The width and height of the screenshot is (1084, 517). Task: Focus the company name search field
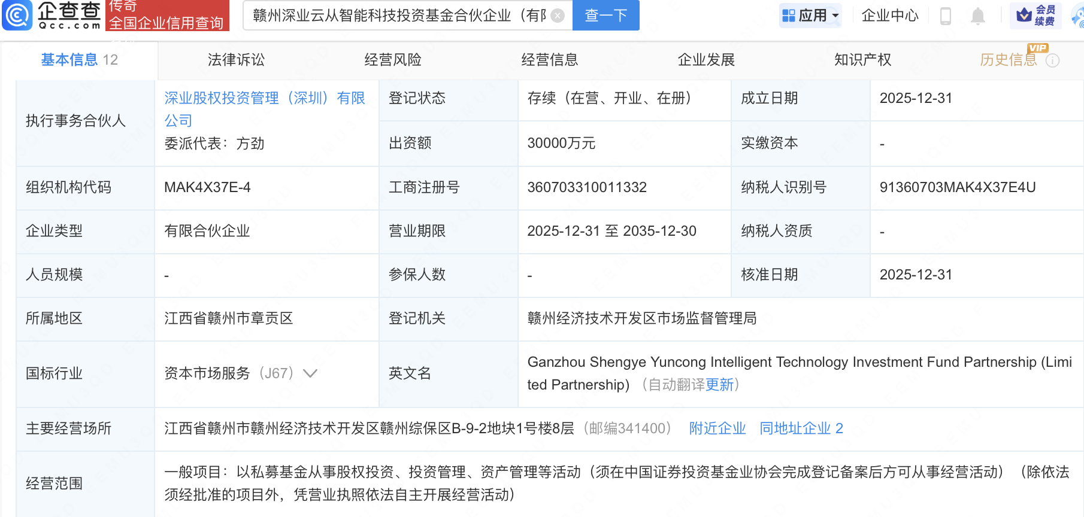pos(398,16)
